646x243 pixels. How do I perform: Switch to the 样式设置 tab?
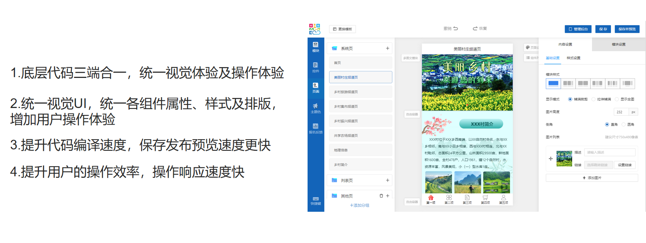click(573, 58)
